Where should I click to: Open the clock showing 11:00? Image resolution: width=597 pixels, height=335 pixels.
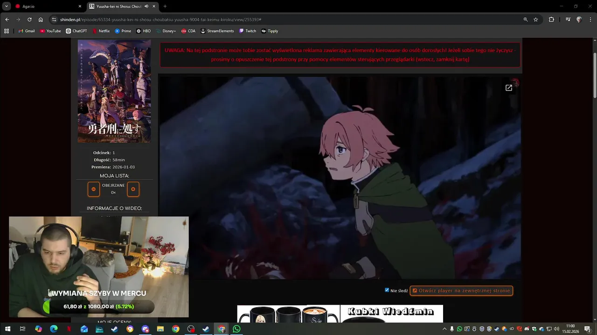coord(570,329)
